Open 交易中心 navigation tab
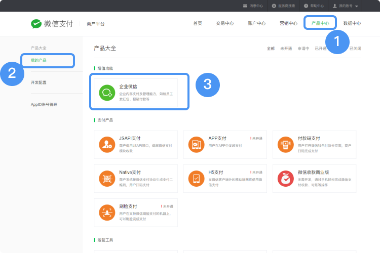 click(225, 23)
